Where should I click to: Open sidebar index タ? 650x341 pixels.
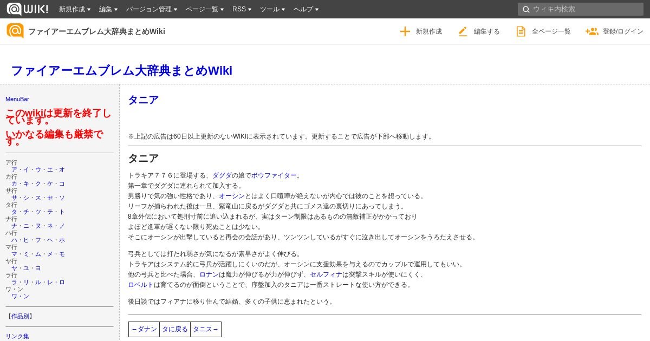tap(14, 212)
